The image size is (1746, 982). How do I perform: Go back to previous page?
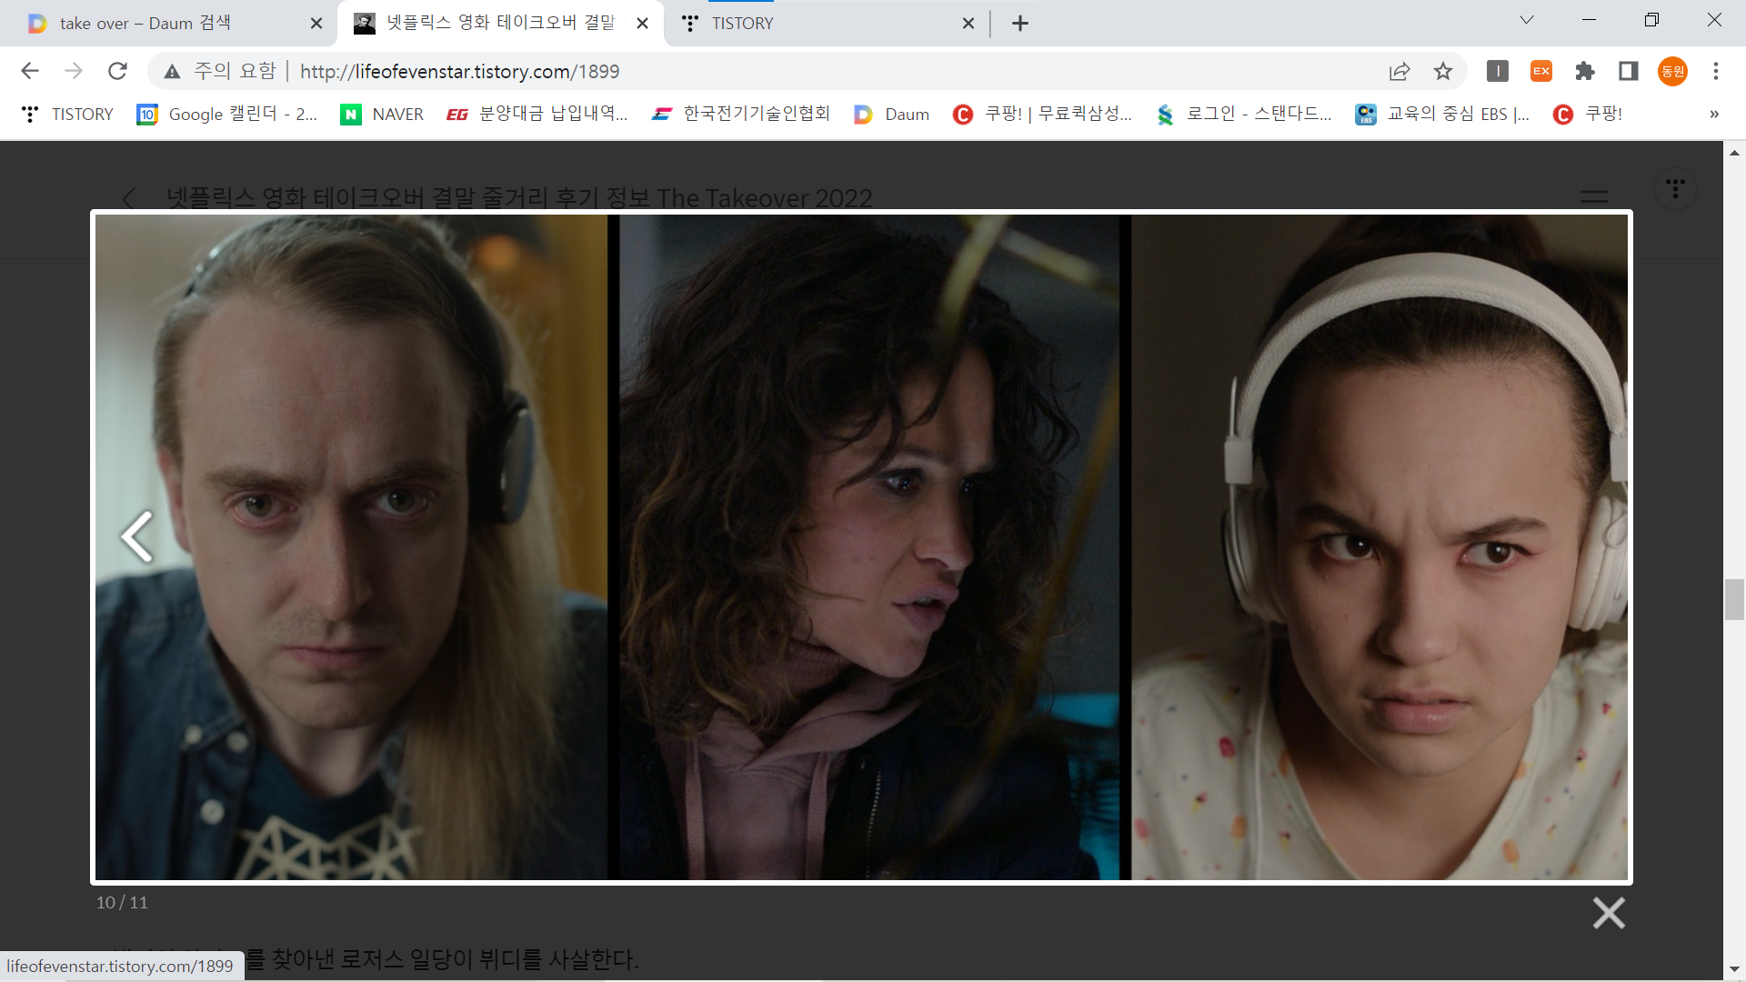pyautogui.click(x=30, y=71)
